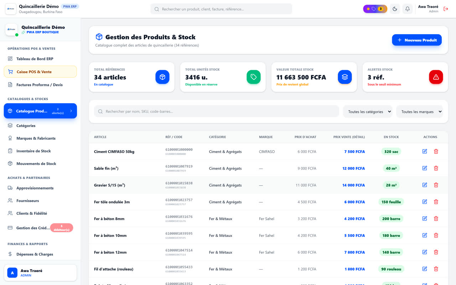Open Awa Traoré profile card in sidebar

click(40, 273)
